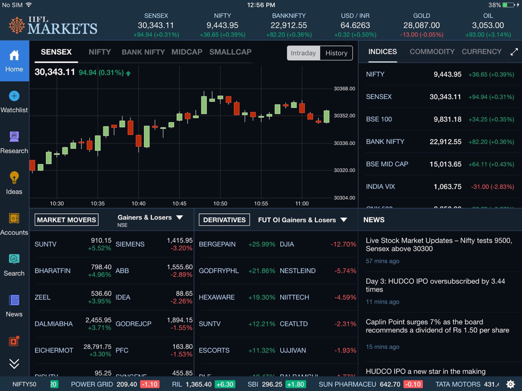Image resolution: width=522 pixels, height=391 pixels.
Task: Tap SUN PHARMACEU in the bottom ticker
Action: point(371,384)
